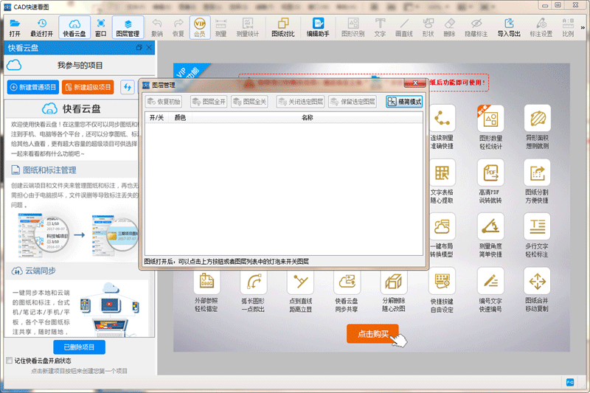Click the refresh sync icon in cloud panel

pos(128,87)
